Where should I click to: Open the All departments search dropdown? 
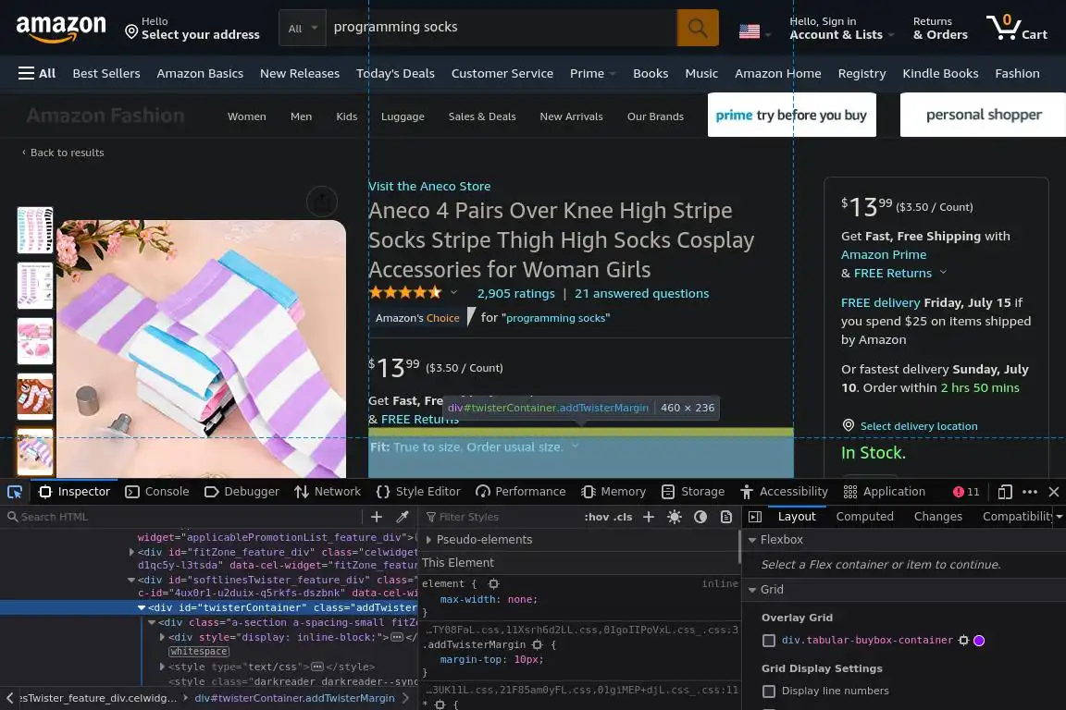click(x=303, y=29)
